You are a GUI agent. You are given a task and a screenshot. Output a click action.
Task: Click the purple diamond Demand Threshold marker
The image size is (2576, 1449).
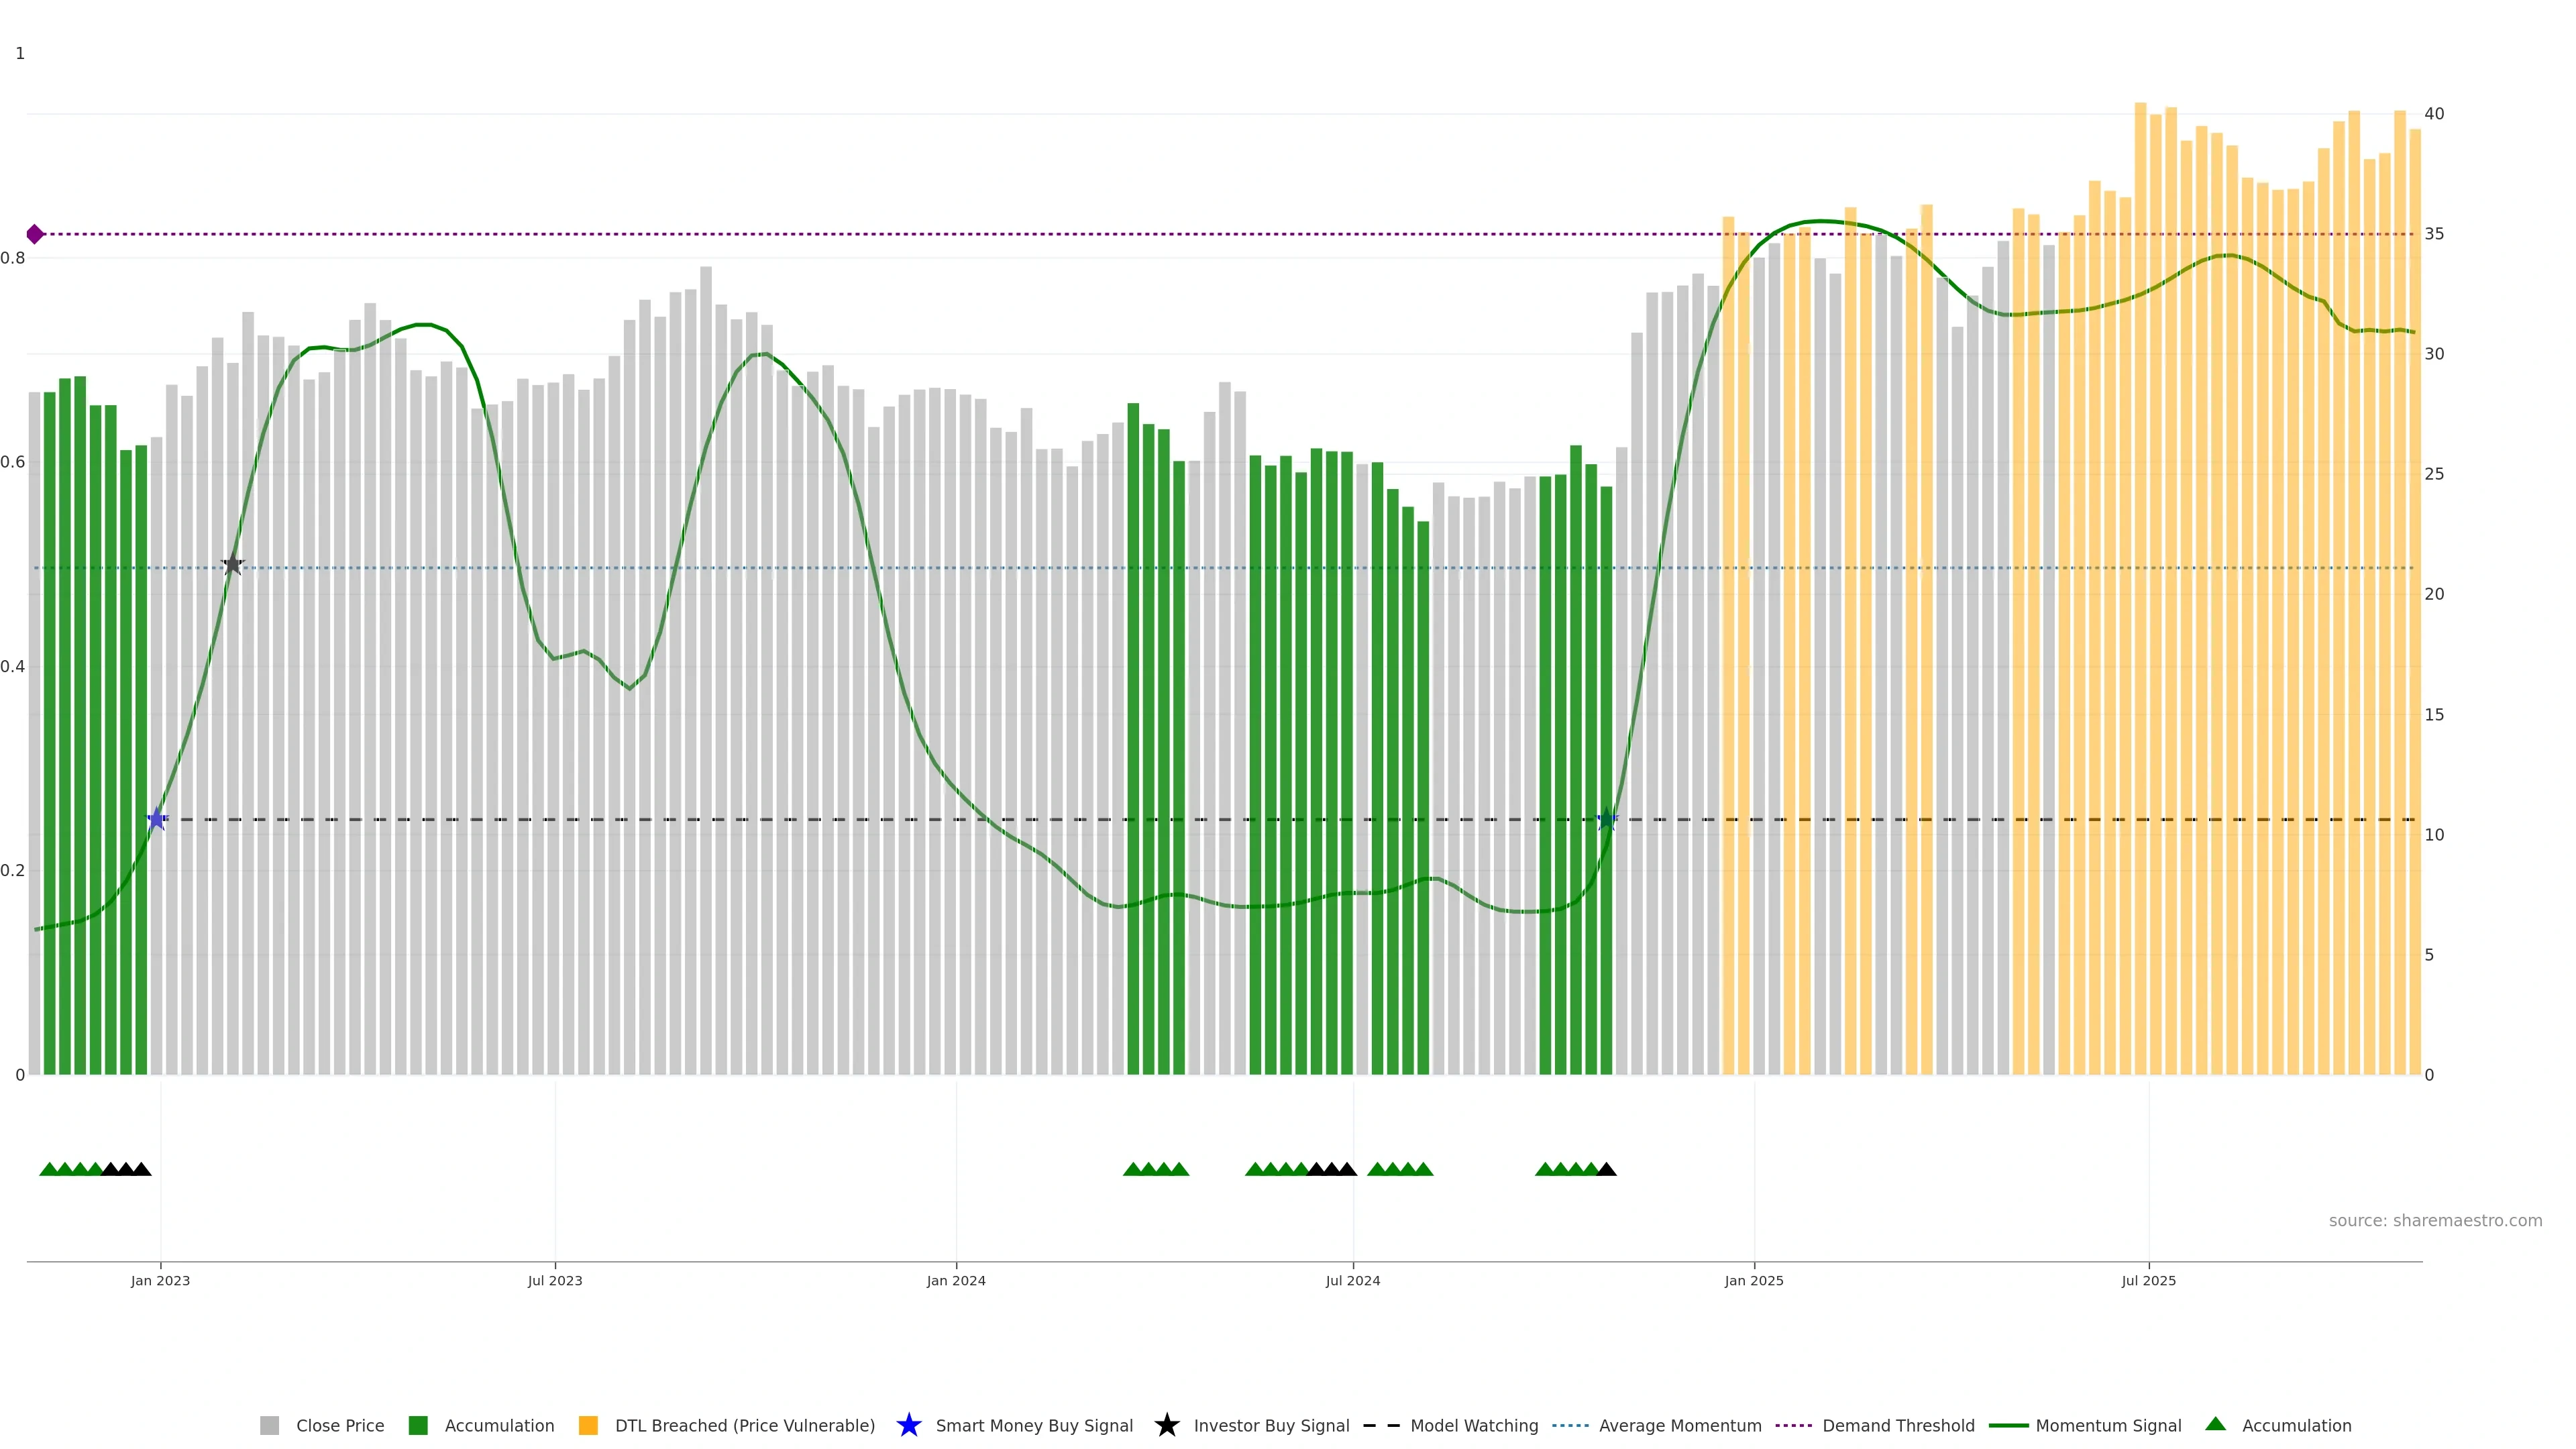[x=35, y=234]
